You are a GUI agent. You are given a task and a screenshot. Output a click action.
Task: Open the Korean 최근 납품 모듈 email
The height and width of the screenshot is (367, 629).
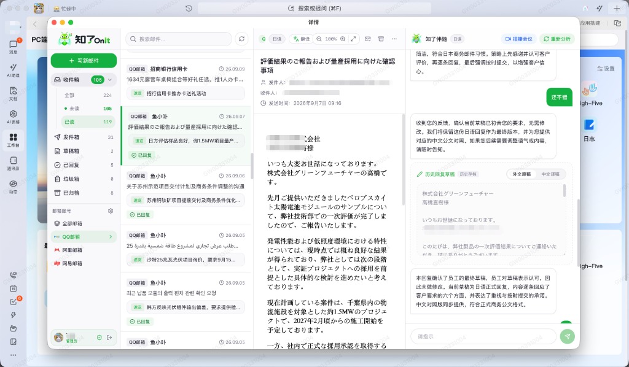tap(186, 302)
